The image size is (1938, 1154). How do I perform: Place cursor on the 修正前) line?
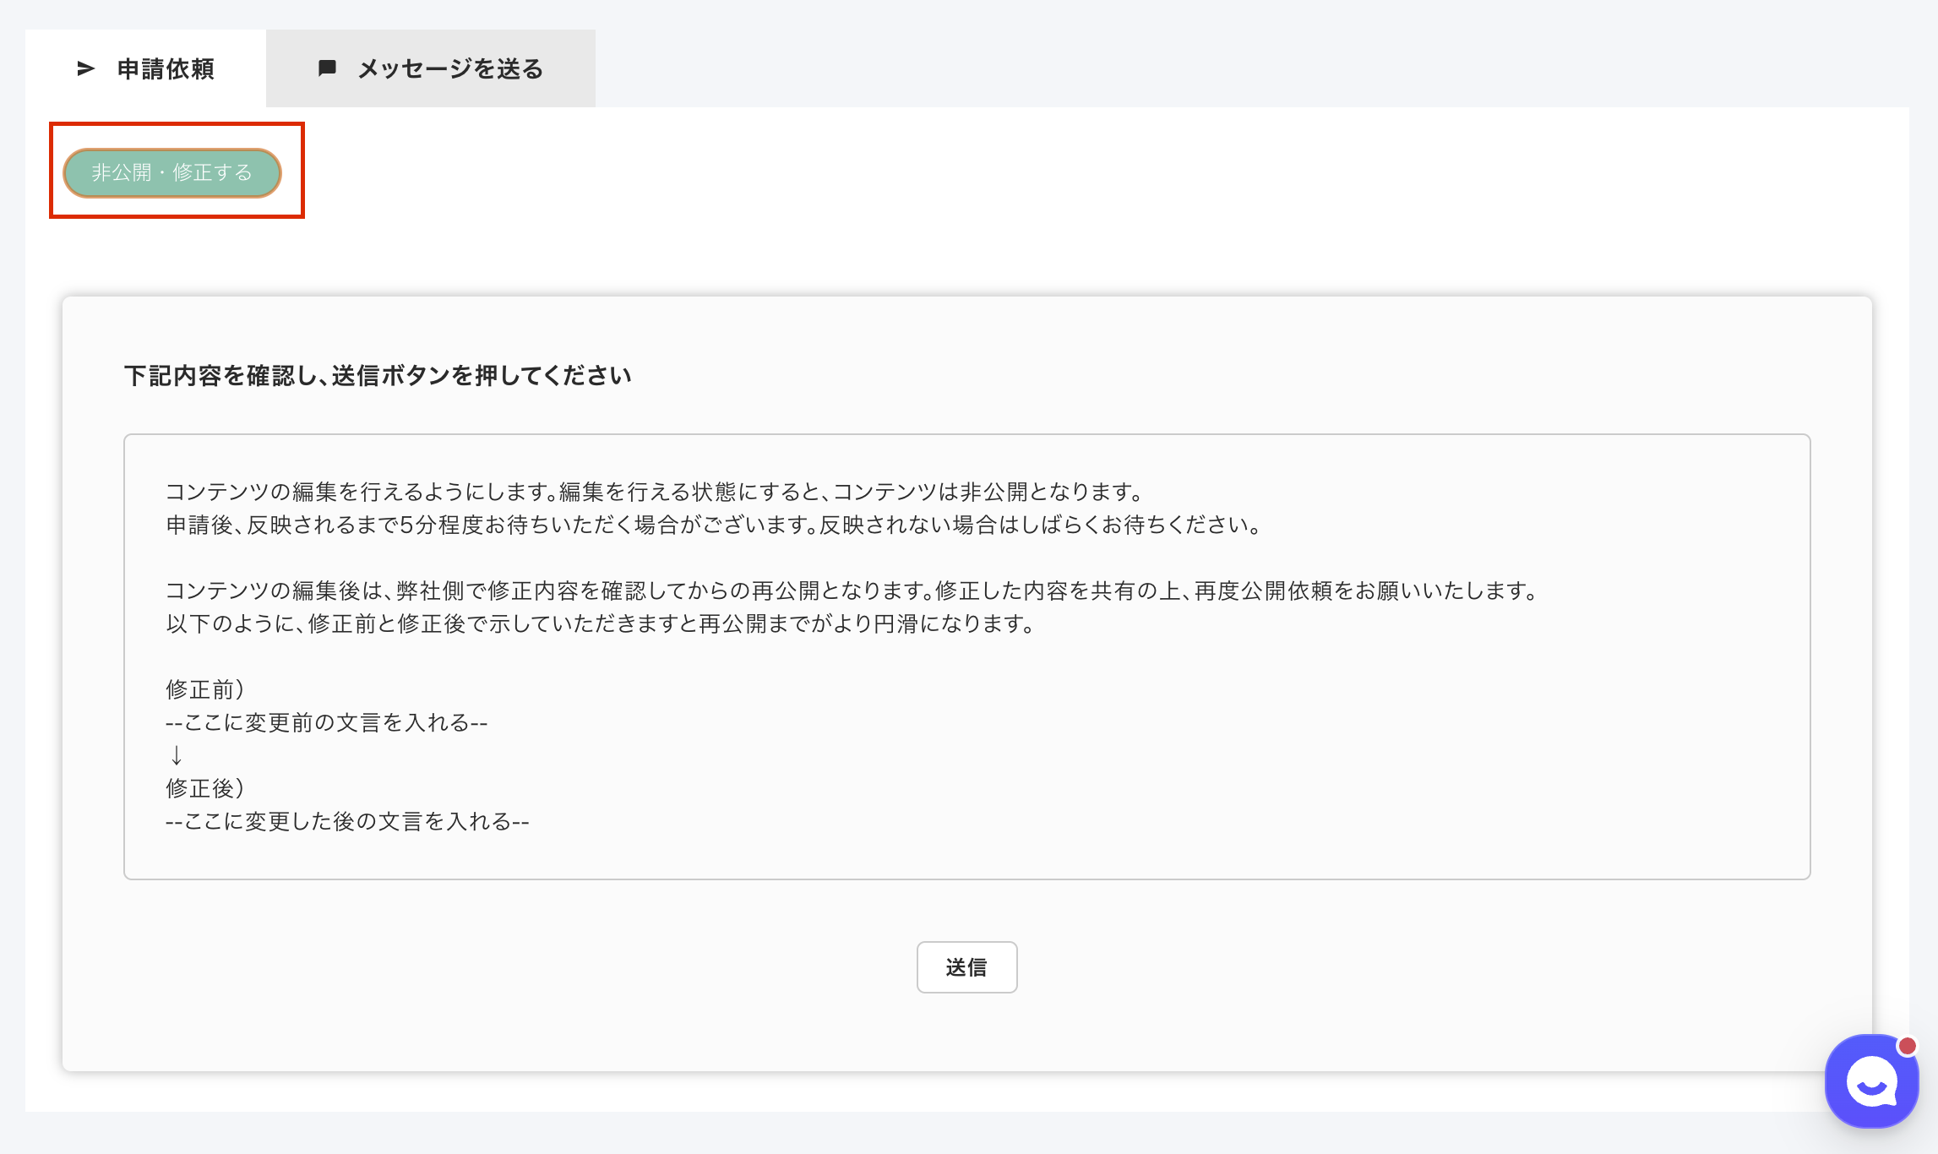pyautogui.click(x=205, y=689)
